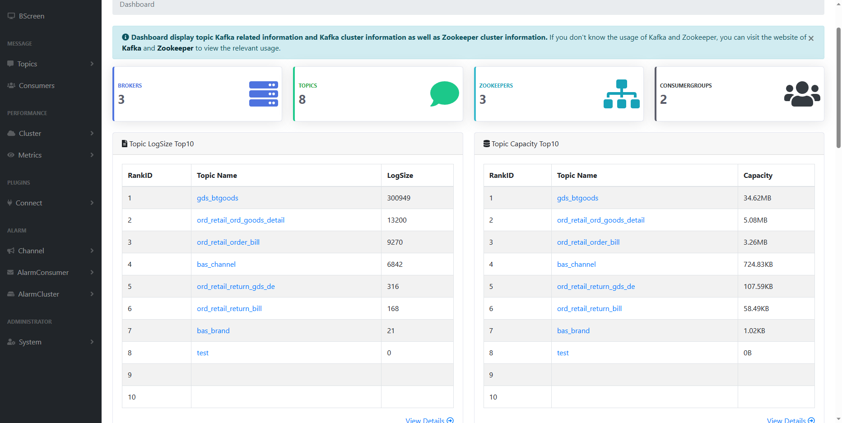This screenshot has width=842, height=423.
Task: Click the AlarmConsumer envelope icon
Action: point(10,272)
